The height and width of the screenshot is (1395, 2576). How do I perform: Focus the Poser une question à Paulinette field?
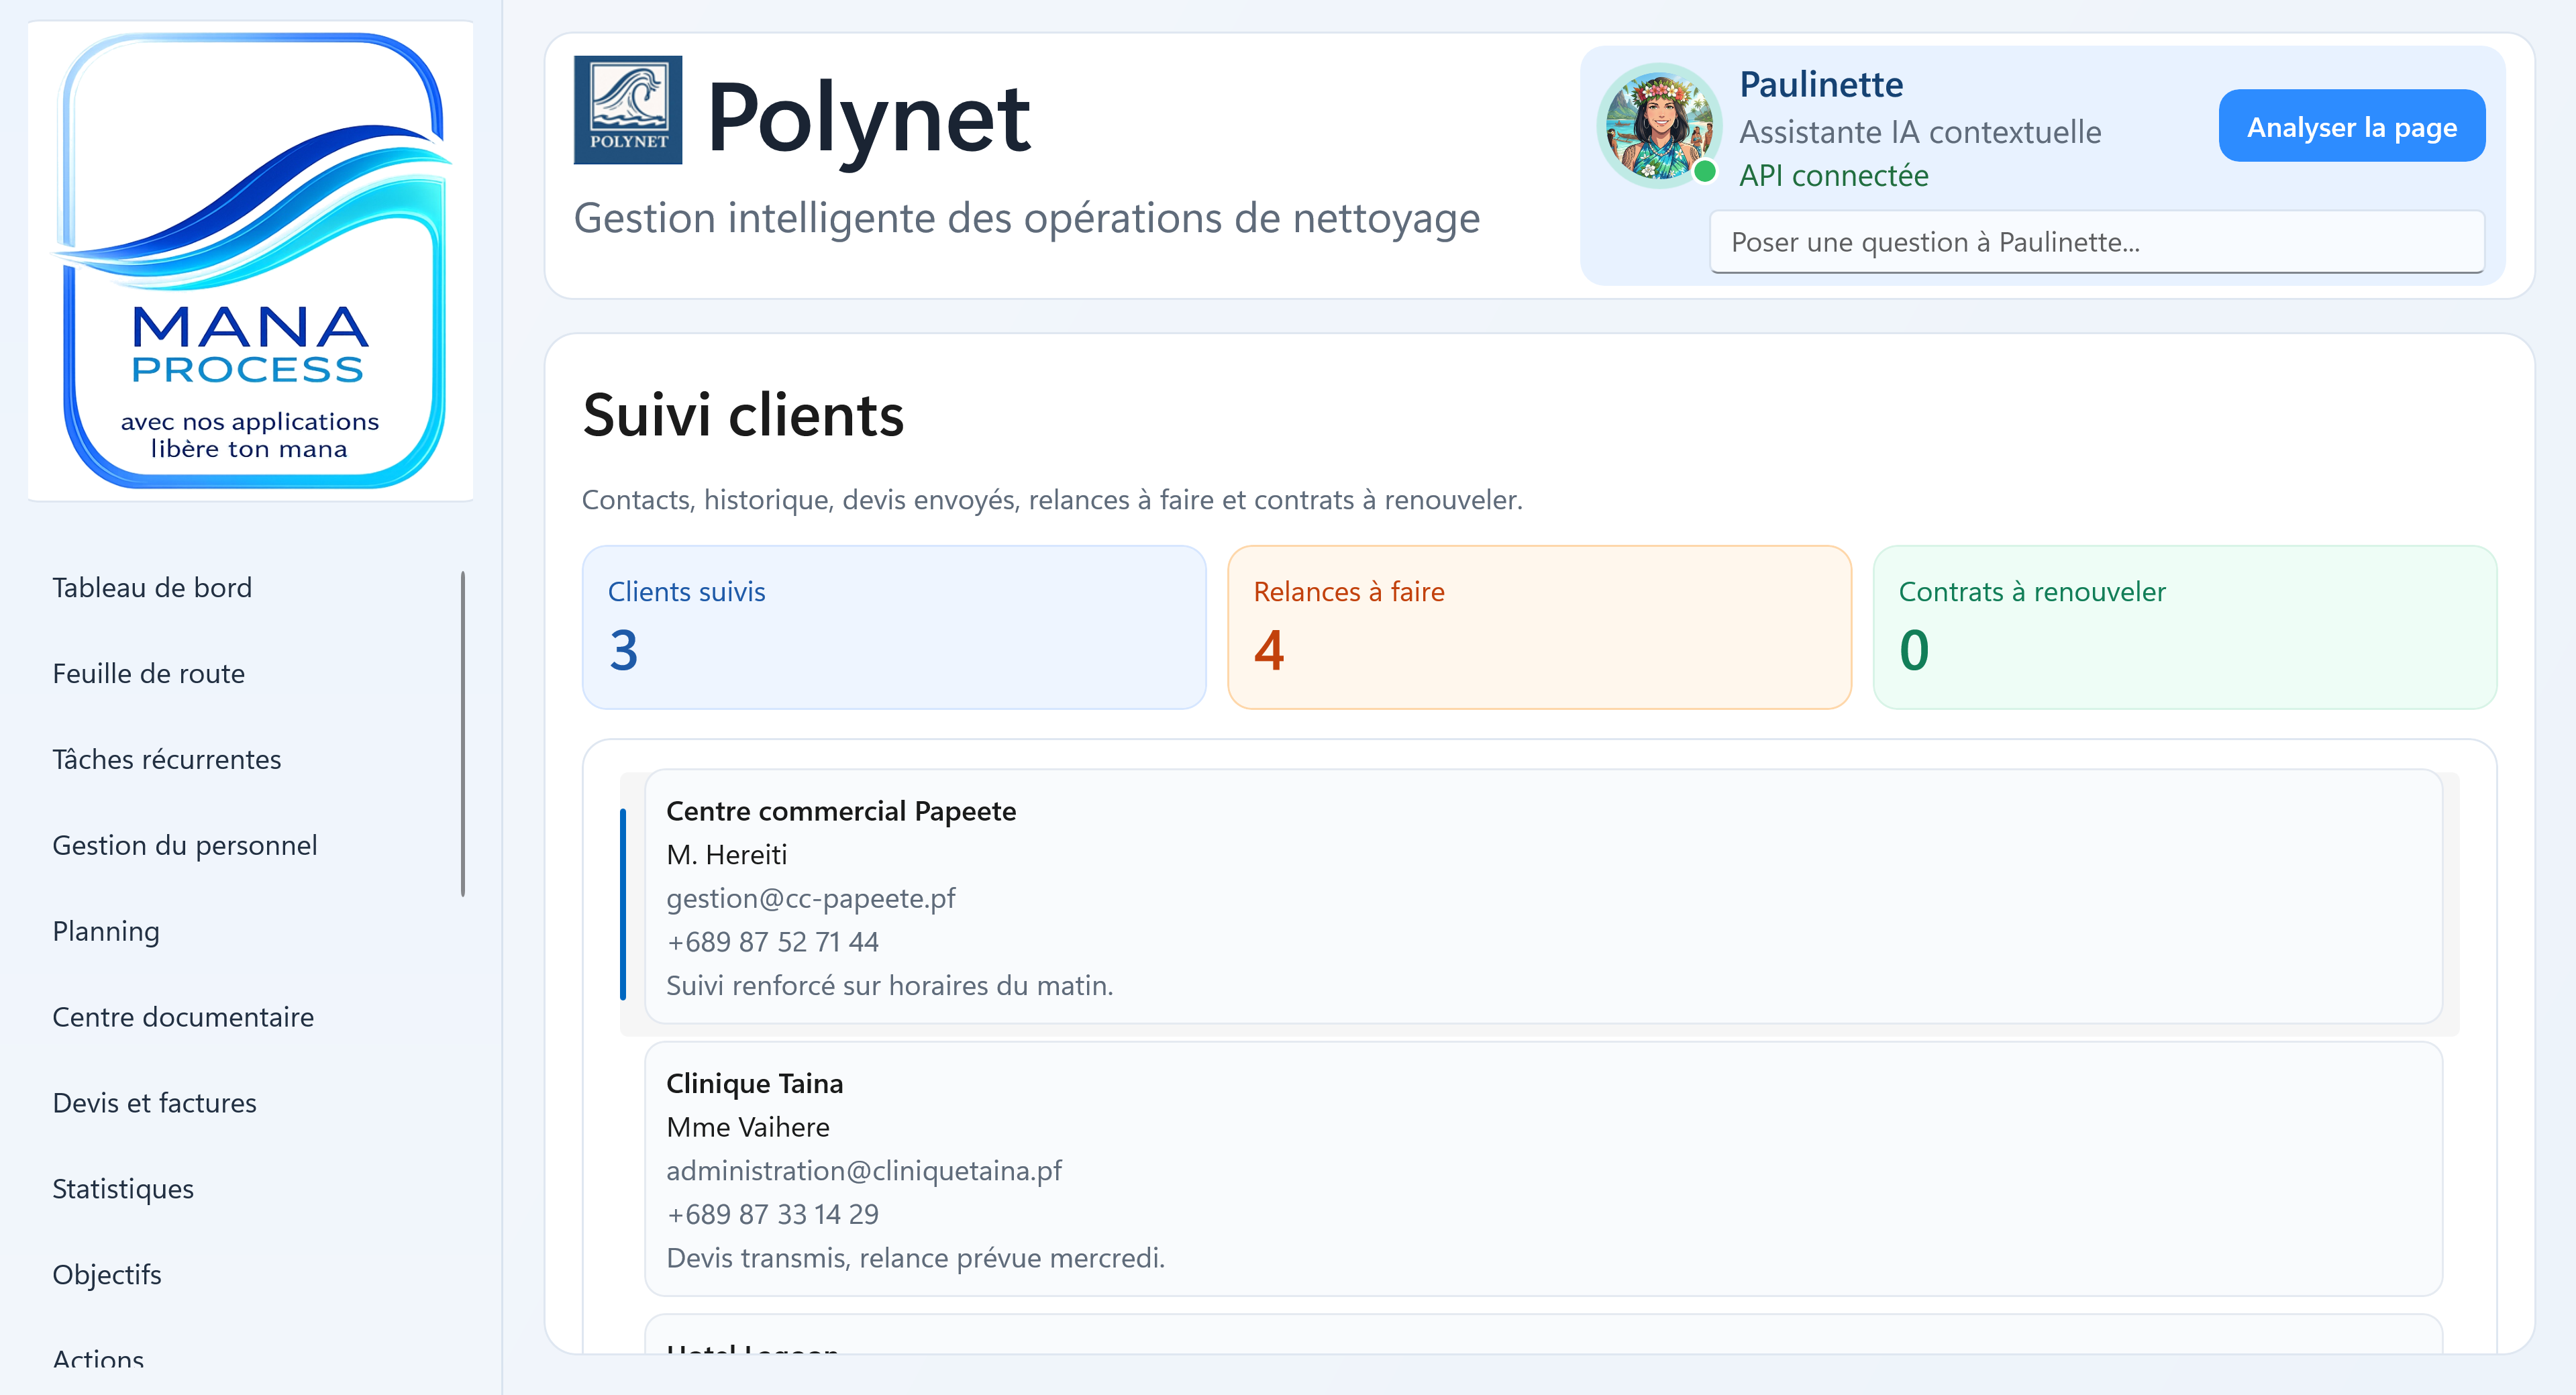pos(2096,242)
